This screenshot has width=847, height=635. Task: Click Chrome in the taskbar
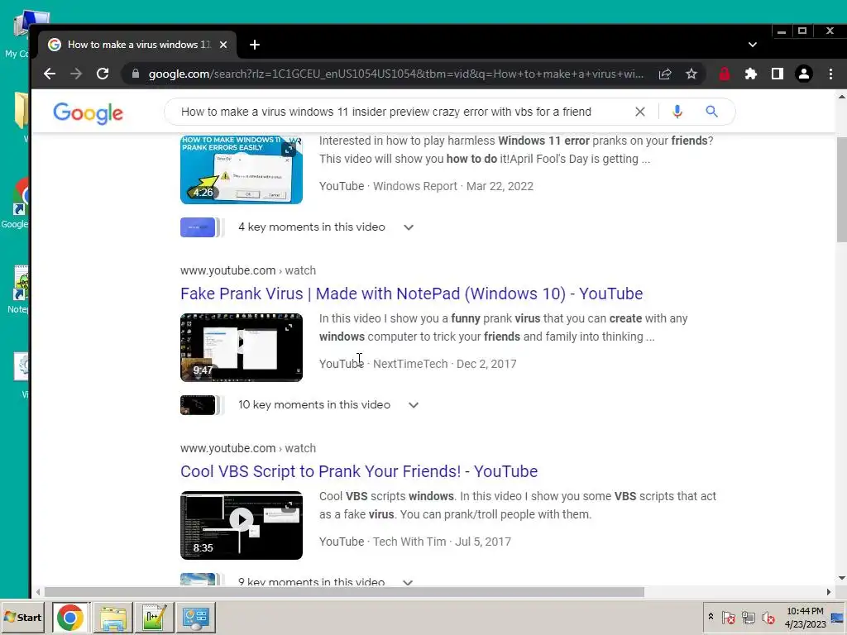pos(70,617)
